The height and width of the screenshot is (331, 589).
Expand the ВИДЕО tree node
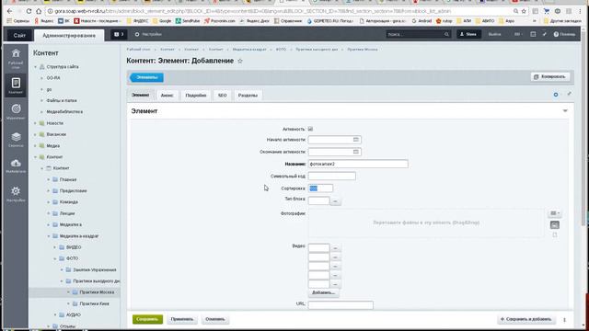[x=55, y=247]
